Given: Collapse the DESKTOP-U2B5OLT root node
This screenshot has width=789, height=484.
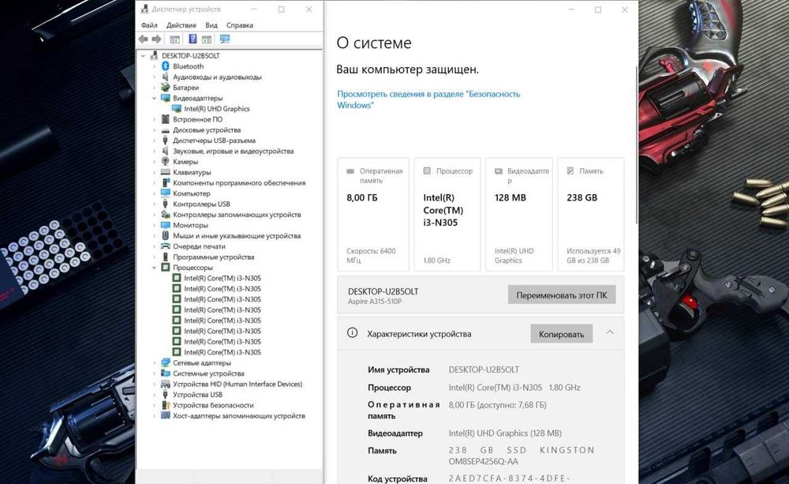Looking at the screenshot, I should click(x=143, y=55).
